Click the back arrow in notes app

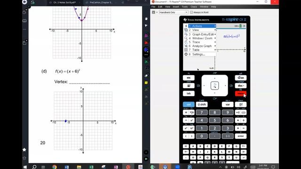(24, 2)
